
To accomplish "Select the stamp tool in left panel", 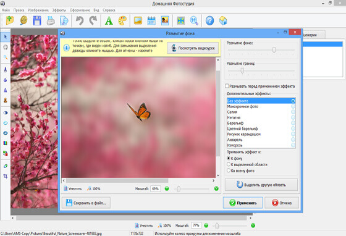I will [x=6, y=100].
